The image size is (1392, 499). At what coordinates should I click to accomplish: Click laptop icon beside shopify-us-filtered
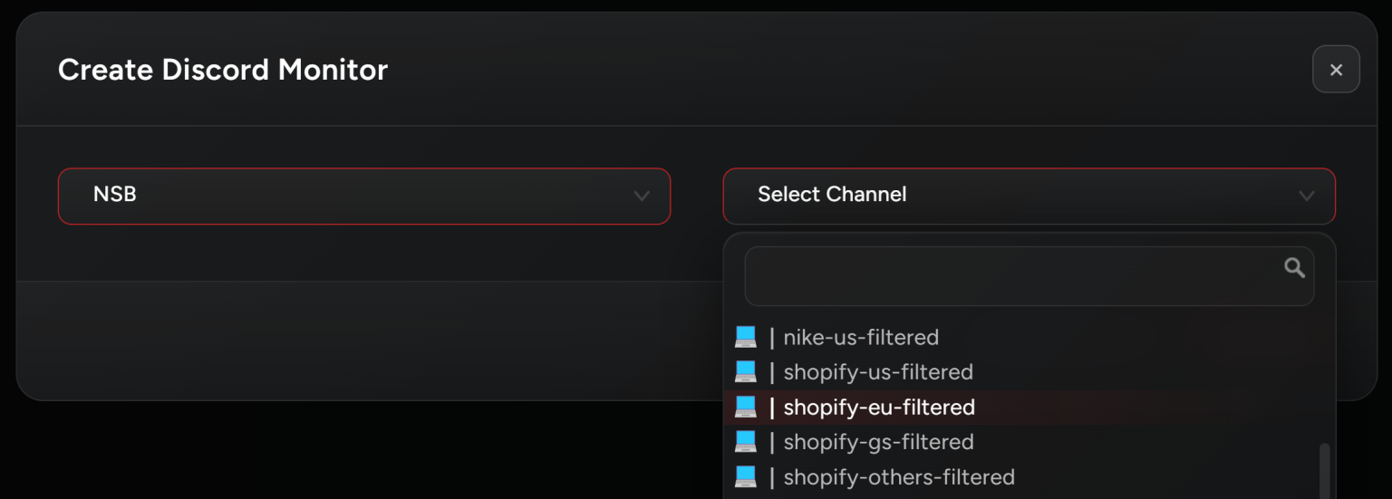tap(745, 372)
